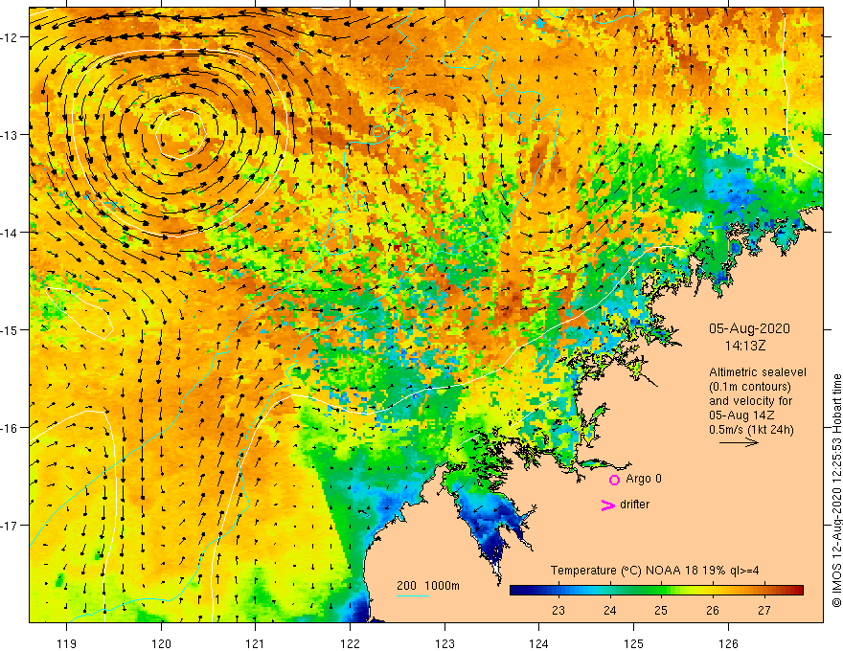Click the latitude axis label -14

(10, 233)
